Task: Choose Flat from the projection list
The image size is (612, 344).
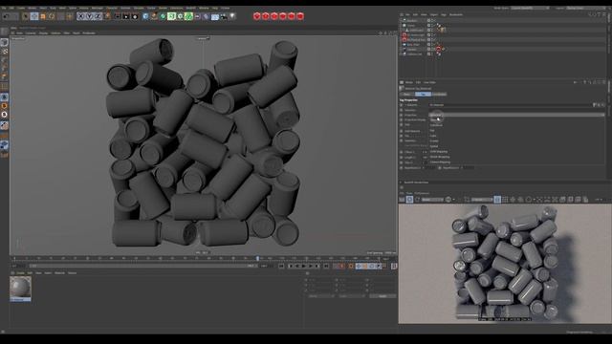Action: [432, 130]
